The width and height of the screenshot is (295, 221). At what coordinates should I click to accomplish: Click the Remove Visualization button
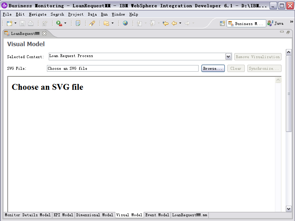(258, 57)
